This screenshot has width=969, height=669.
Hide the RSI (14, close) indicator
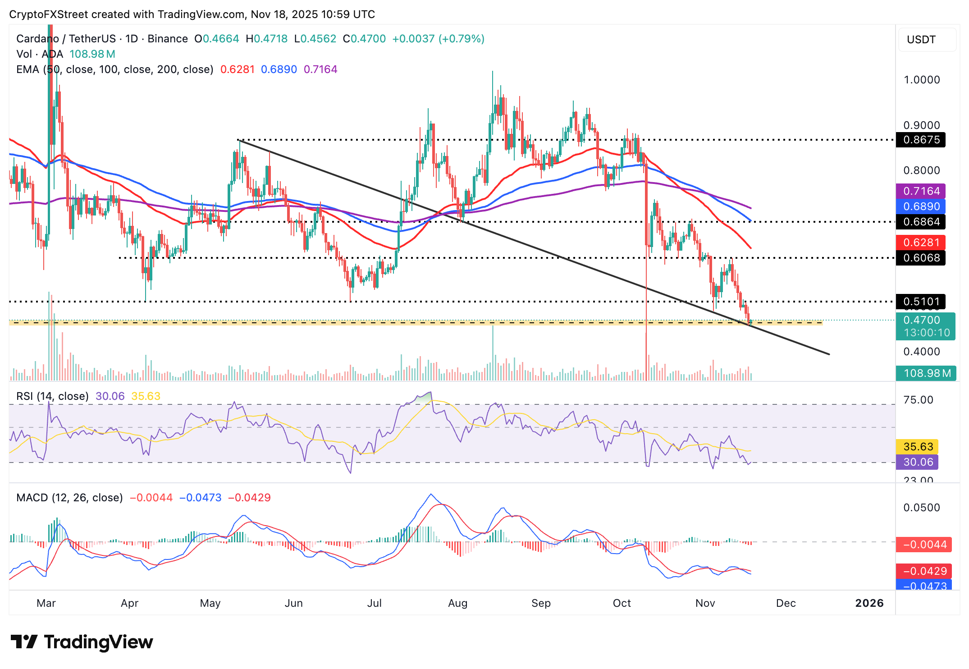click(x=52, y=396)
